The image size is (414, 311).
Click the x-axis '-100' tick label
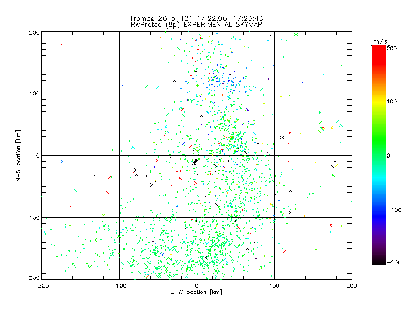(x=119, y=286)
